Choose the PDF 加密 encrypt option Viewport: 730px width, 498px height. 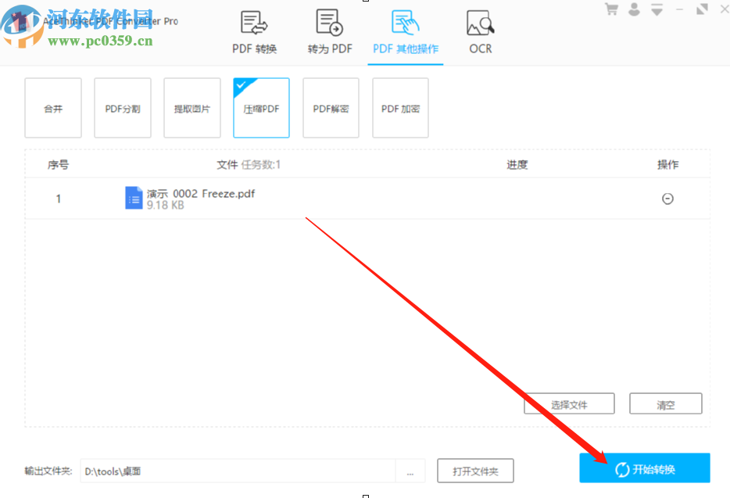(400, 108)
